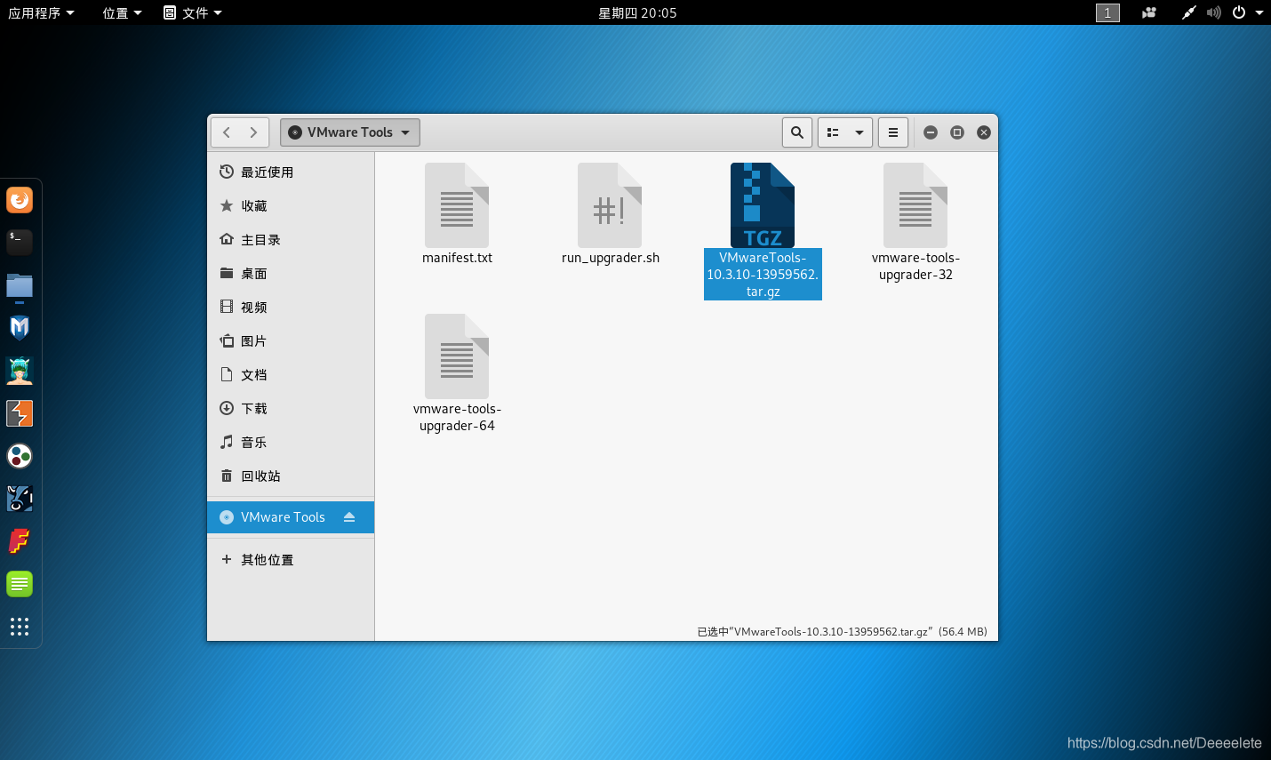The height and width of the screenshot is (760, 1271).
Task: Go back in file manager
Action: click(227, 132)
